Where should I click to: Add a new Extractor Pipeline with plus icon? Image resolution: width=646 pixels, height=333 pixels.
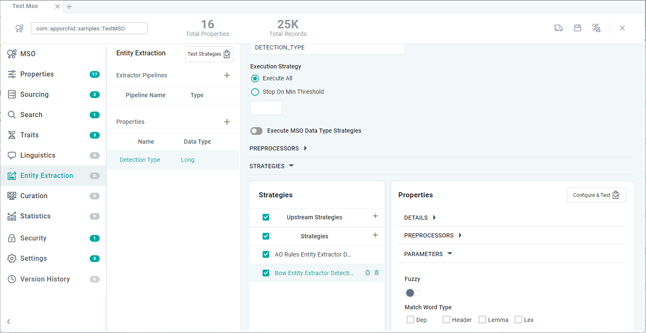227,75
